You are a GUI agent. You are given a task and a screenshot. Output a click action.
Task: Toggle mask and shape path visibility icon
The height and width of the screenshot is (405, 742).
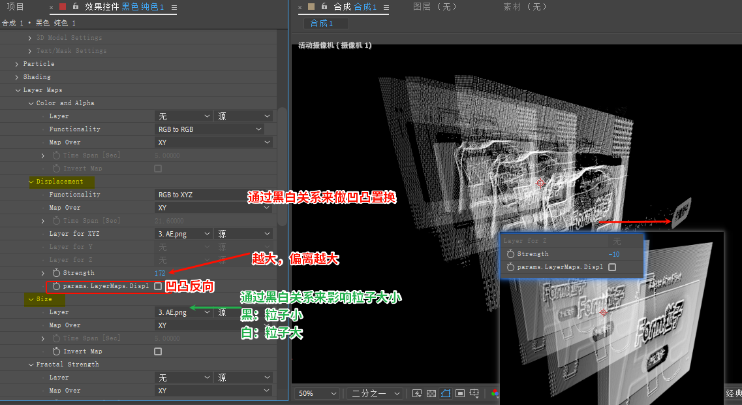[445, 393]
